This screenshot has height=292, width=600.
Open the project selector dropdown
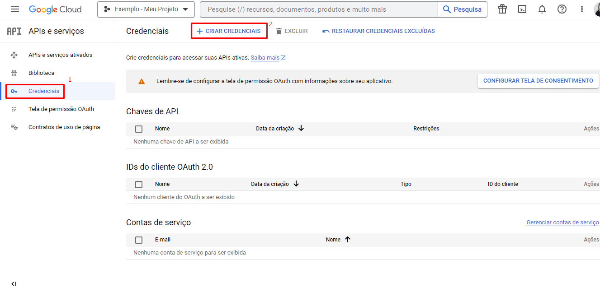(146, 9)
